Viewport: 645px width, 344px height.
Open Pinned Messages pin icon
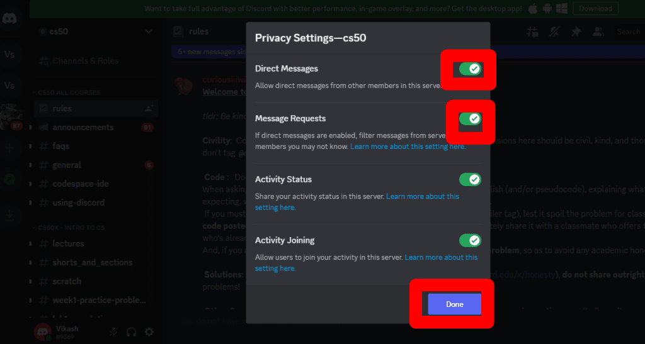[576, 31]
